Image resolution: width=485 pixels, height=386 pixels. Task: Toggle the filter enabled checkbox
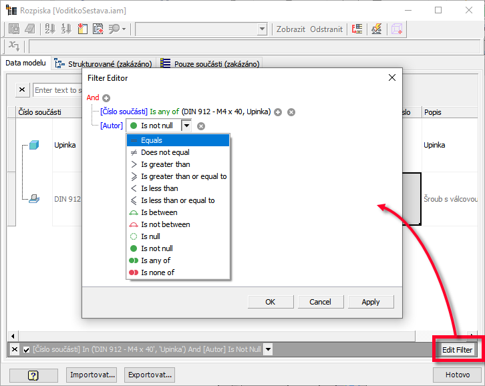point(26,349)
